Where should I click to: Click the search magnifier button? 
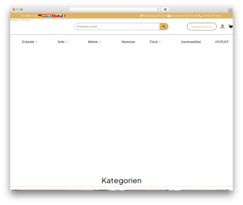[164, 27]
